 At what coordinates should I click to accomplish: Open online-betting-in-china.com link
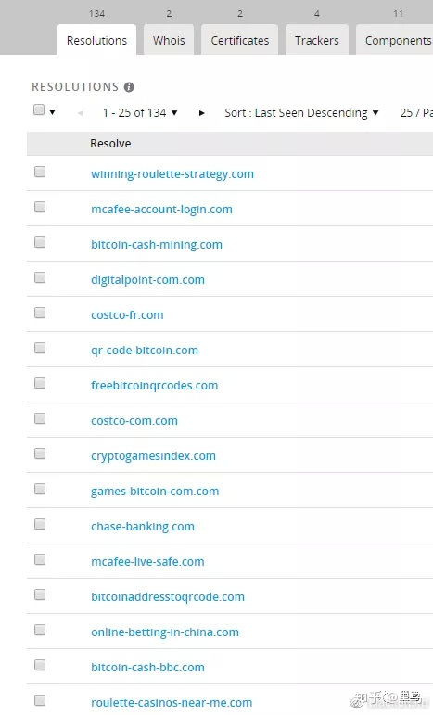[x=165, y=632]
